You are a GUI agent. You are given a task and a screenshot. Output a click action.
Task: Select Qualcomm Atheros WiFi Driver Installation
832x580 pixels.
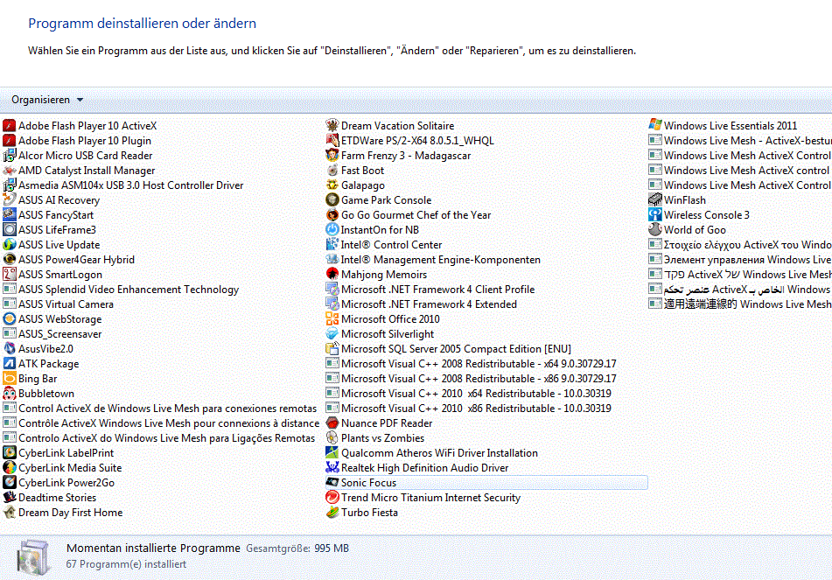click(432, 452)
